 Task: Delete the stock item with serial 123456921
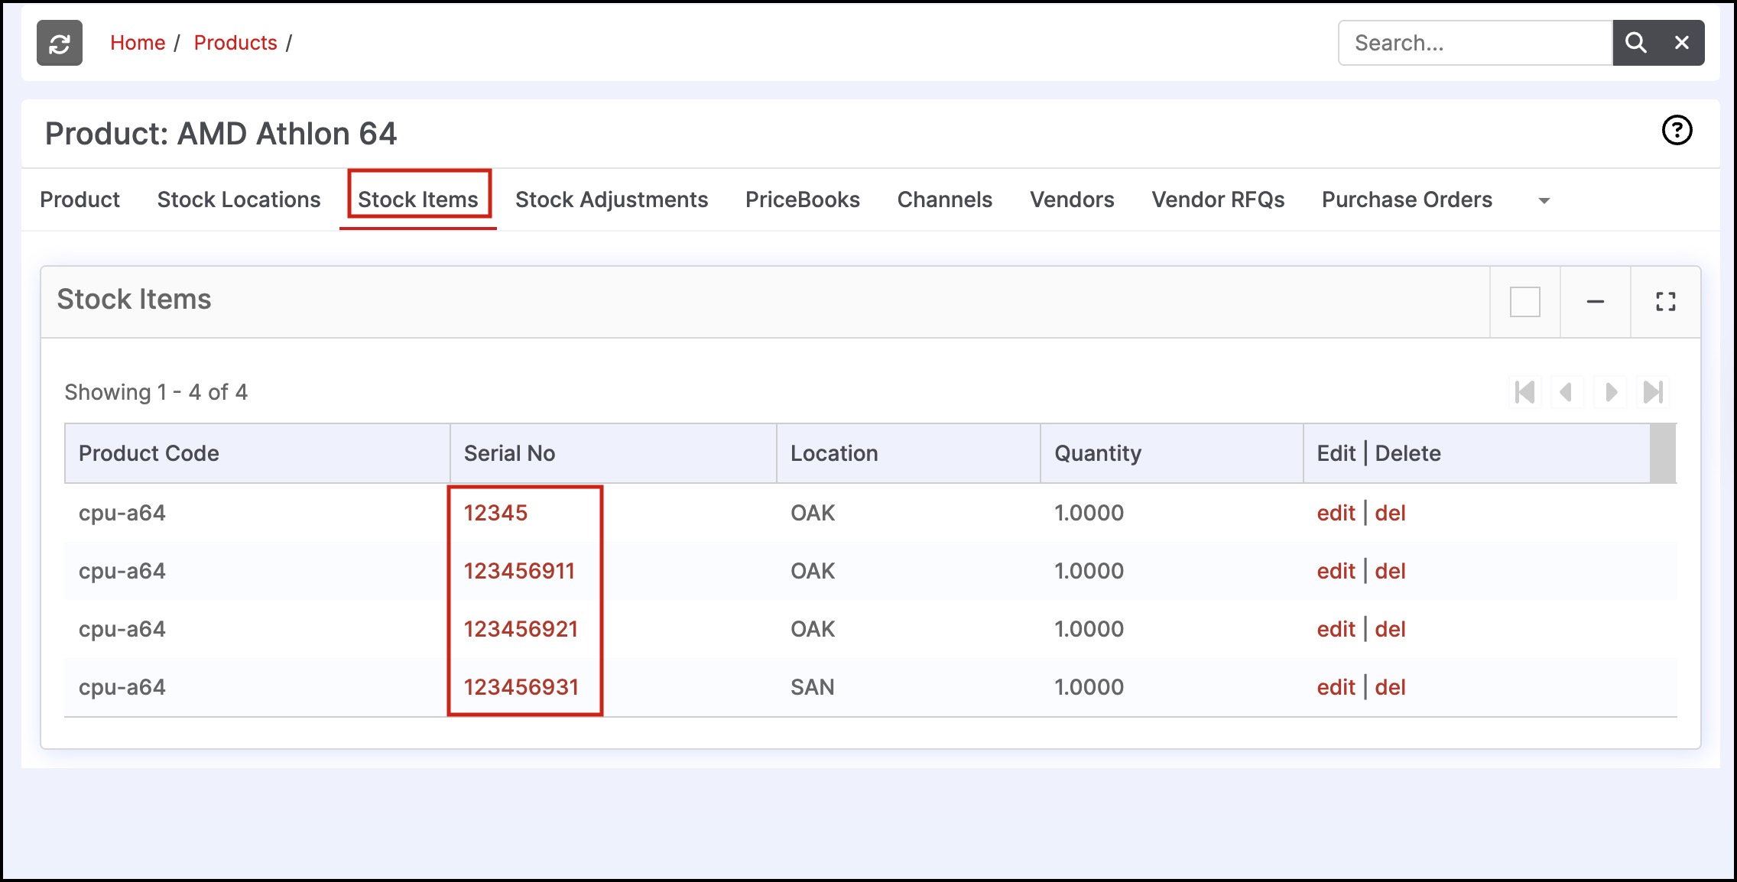tap(1390, 629)
